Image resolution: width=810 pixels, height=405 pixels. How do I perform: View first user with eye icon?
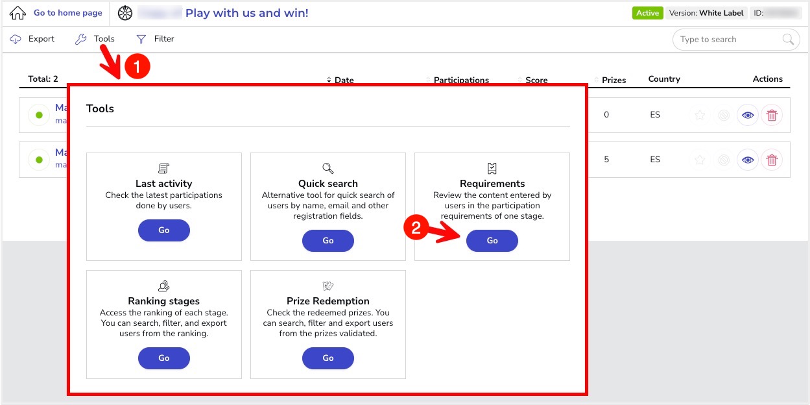tap(748, 116)
